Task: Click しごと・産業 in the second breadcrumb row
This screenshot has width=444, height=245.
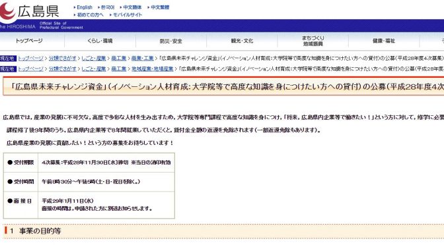Action: pyautogui.click(x=94, y=68)
